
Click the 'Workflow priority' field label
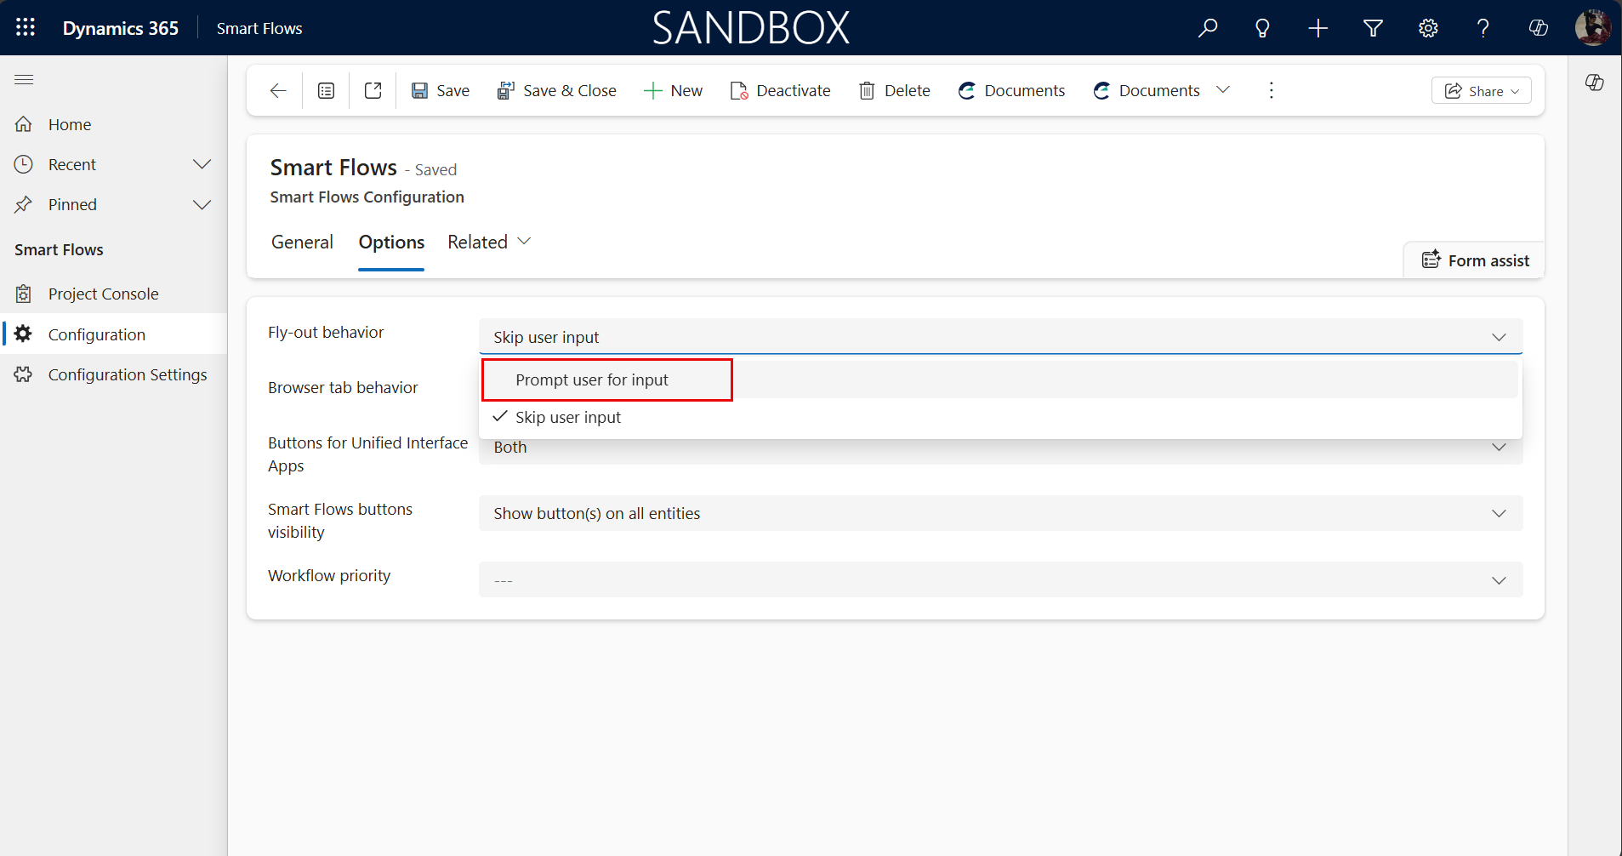coord(329,575)
